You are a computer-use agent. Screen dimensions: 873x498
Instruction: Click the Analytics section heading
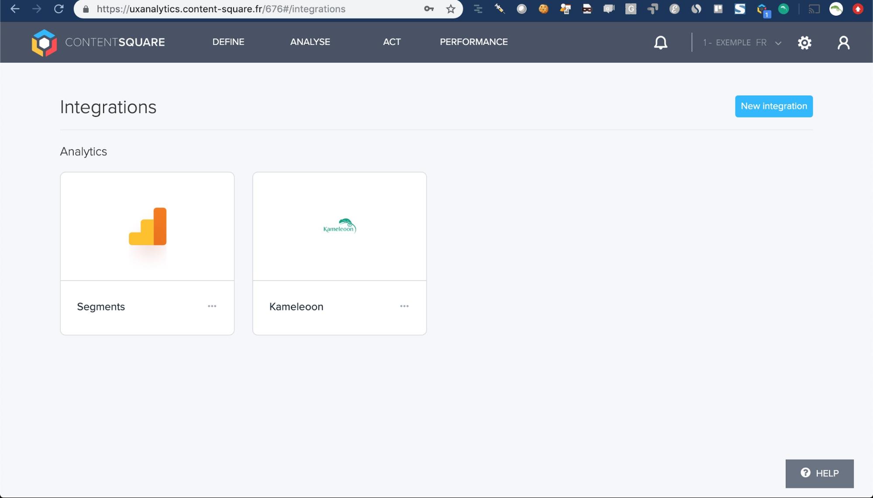(83, 151)
